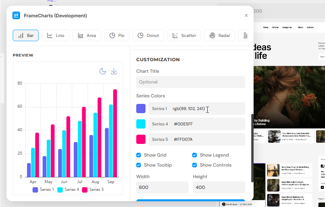
Task: Open Authors in the background website nav
Action: click(x=310, y=27)
